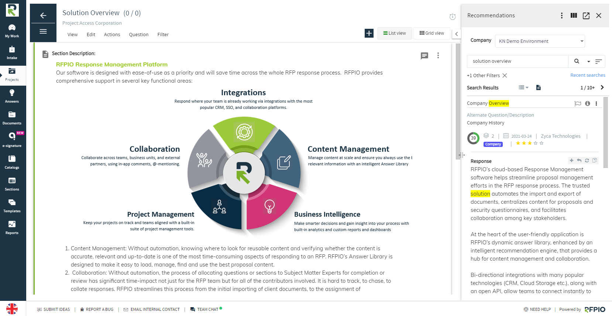Click the plus add button near List view

(x=369, y=33)
